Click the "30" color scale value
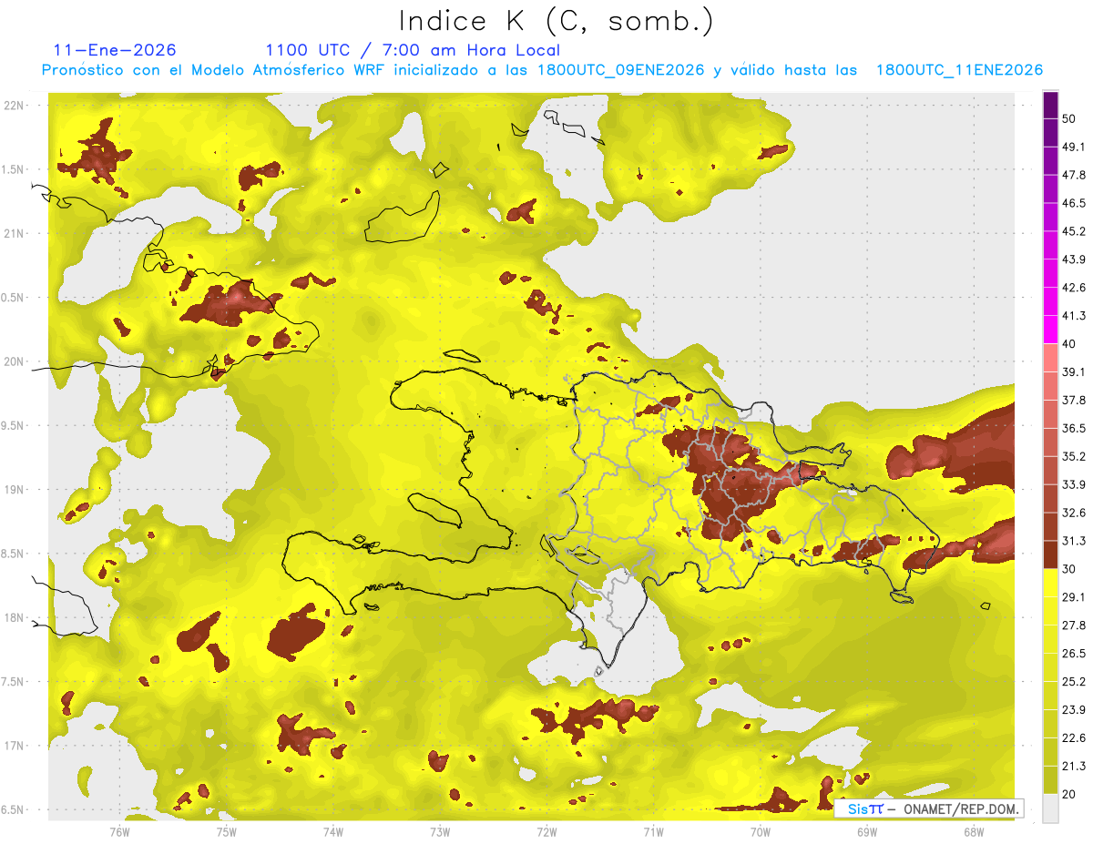The width and height of the screenshot is (1093, 844). pyautogui.click(x=1069, y=569)
